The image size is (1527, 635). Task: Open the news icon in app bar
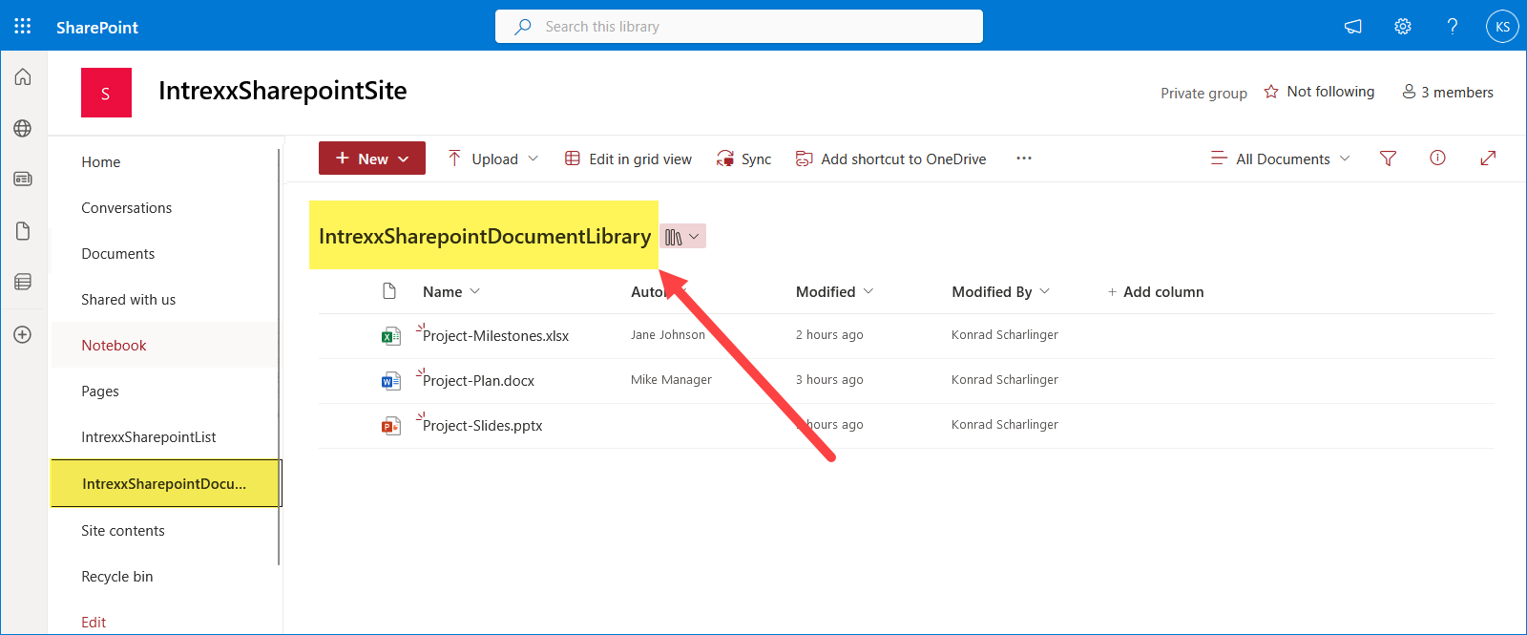(23, 179)
